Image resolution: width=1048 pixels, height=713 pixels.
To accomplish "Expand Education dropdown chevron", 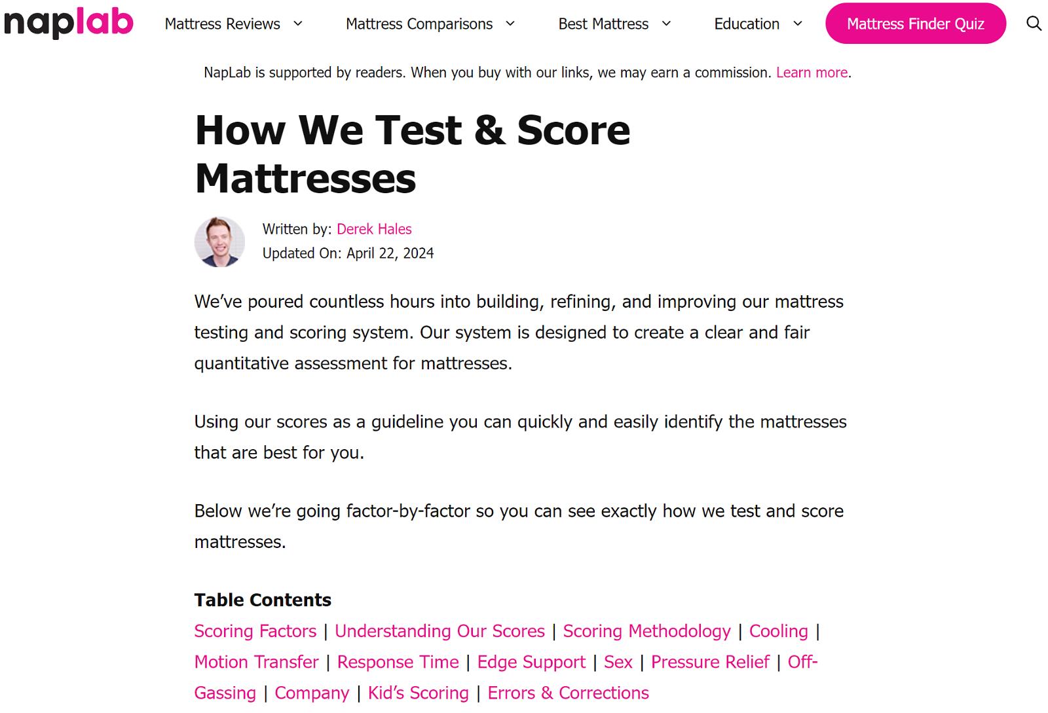I will click(x=797, y=24).
